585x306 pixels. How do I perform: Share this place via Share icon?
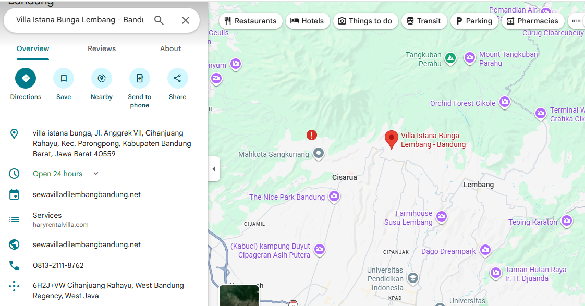[x=178, y=78]
